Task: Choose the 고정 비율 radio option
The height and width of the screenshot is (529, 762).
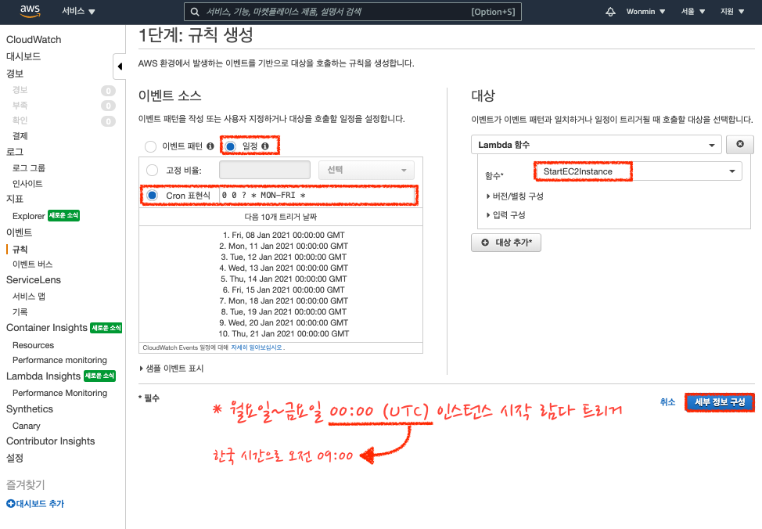Action: coord(152,170)
